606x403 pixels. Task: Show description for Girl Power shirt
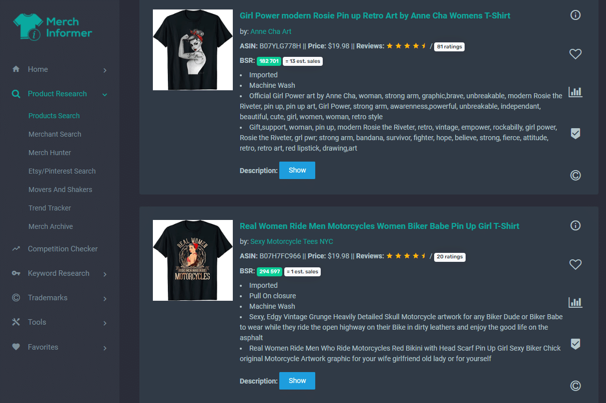[297, 170]
